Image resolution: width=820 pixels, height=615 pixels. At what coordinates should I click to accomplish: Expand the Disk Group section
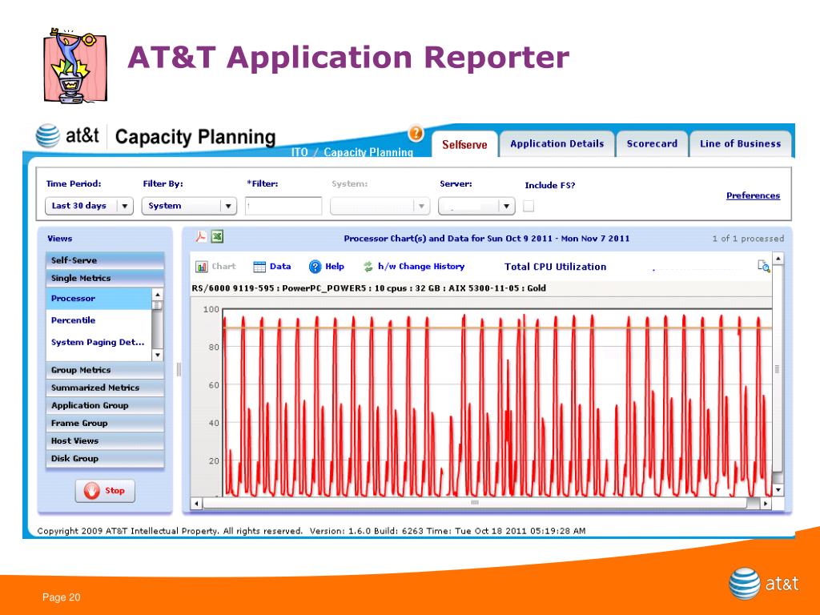click(105, 459)
